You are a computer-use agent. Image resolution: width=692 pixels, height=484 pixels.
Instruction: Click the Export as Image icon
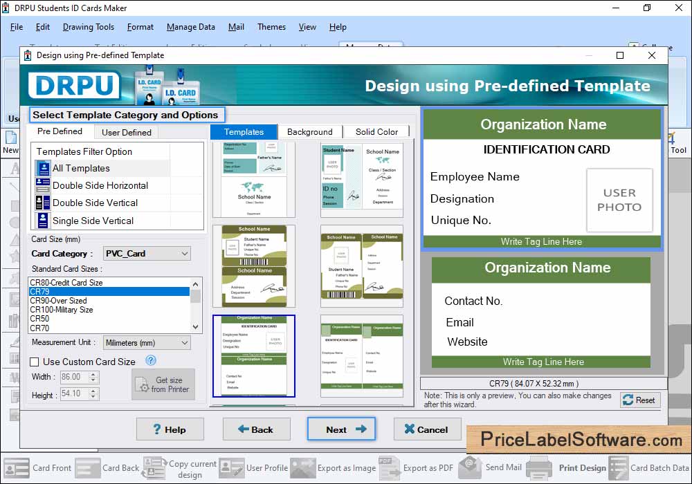pyautogui.click(x=303, y=468)
